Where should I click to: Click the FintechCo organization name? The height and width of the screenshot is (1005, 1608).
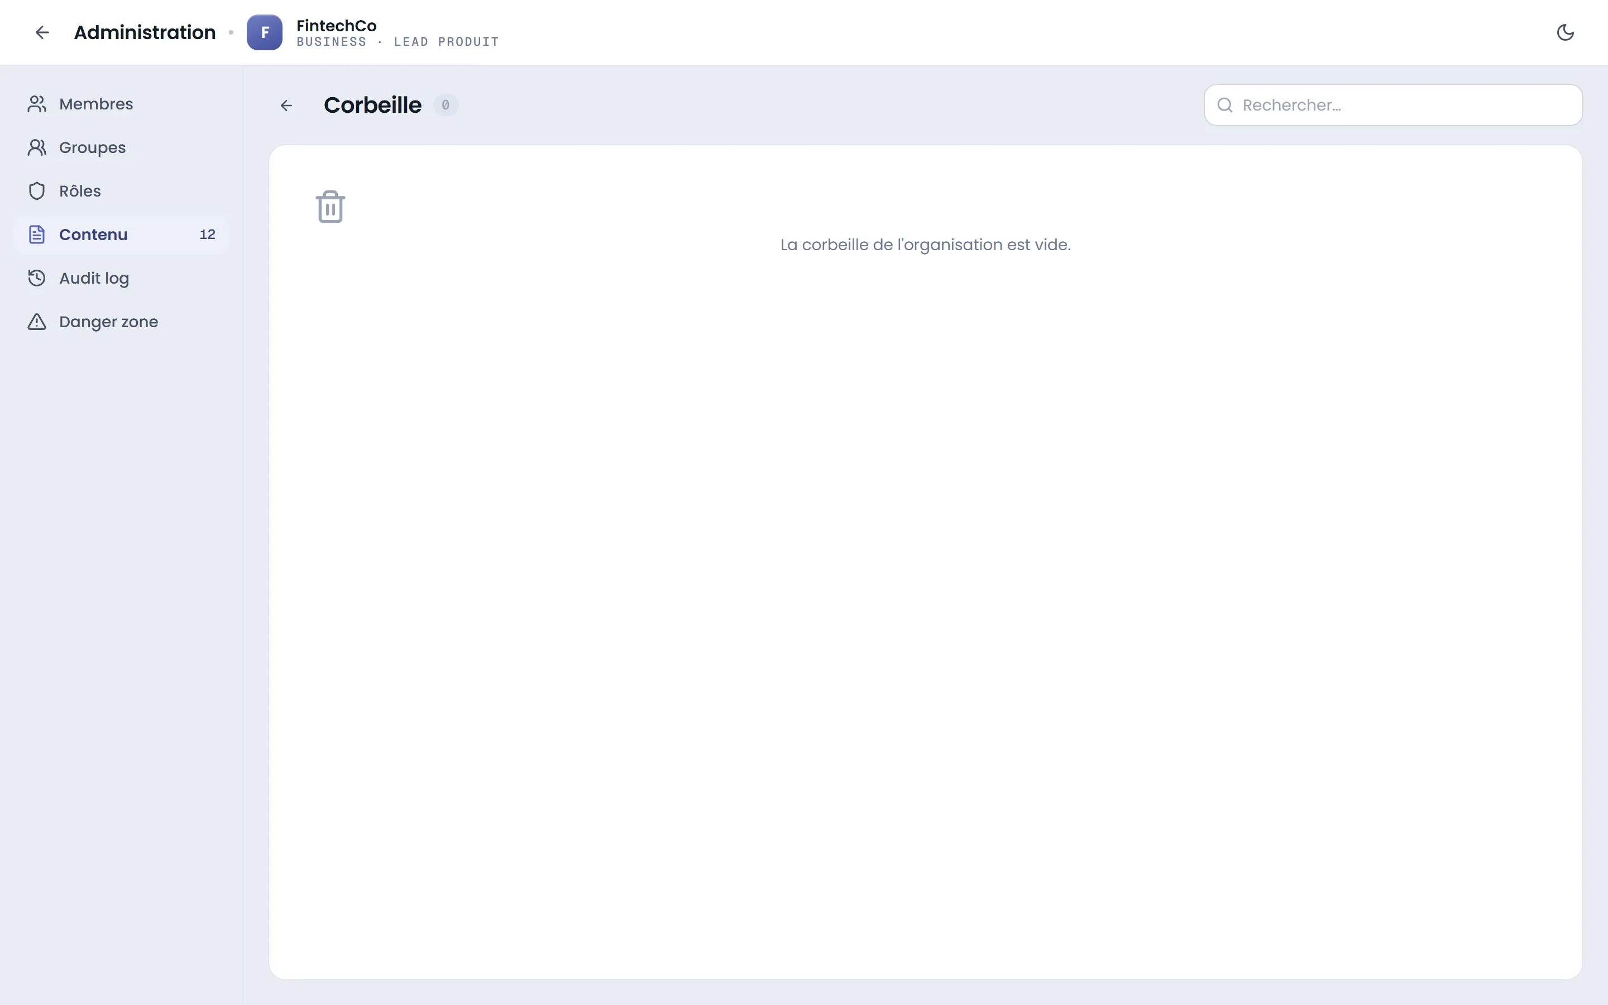pos(336,25)
